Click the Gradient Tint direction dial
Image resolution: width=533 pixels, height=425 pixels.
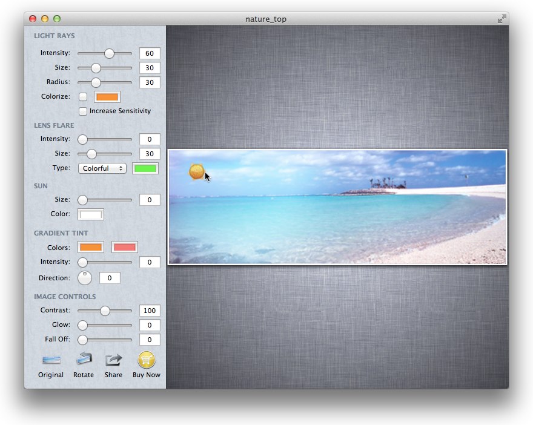pyautogui.click(x=85, y=278)
